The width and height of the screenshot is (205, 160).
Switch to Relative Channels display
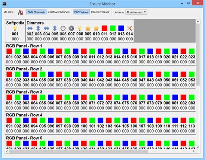point(58,12)
